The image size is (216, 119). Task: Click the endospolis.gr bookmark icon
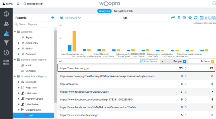tap(24, 4)
